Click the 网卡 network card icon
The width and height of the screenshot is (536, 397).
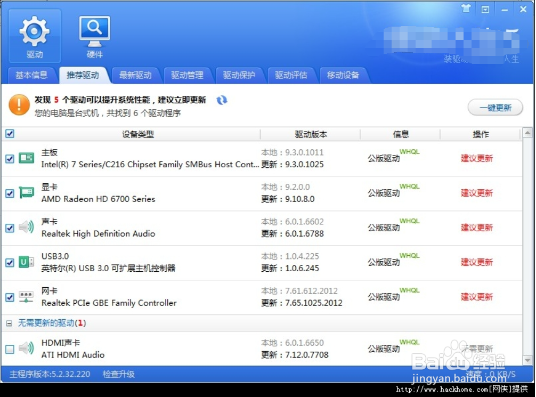coord(26,296)
